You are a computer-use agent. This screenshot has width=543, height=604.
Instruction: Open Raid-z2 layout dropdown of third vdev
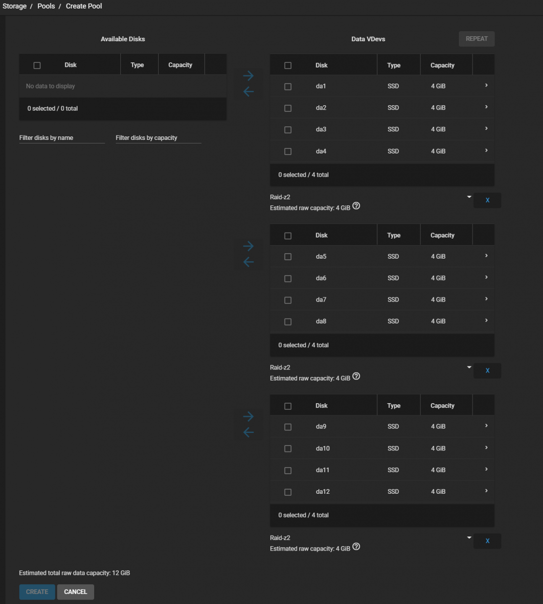371,538
